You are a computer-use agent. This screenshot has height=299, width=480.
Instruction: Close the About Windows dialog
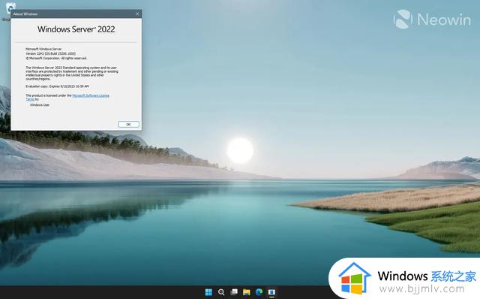pos(137,14)
